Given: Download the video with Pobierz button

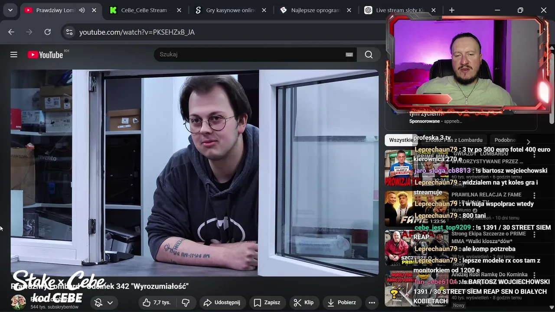Looking at the screenshot, I should (x=342, y=302).
